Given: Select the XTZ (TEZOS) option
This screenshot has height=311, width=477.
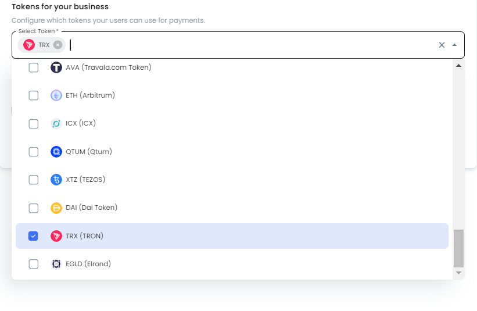Looking at the screenshot, I should click(x=232, y=180).
